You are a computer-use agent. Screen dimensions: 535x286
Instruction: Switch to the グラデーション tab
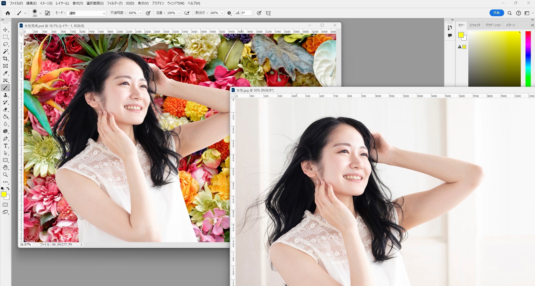click(x=493, y=25)
